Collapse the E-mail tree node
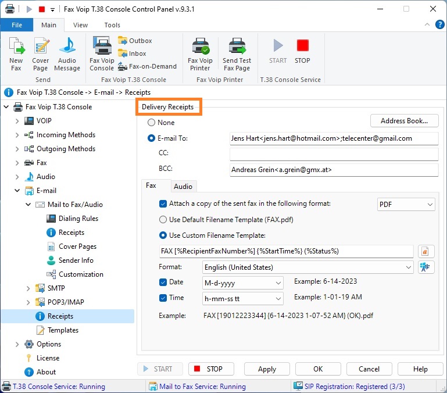The height and width of the screenshot is (393, 447). pyautogui.click(x=17, y=191)
